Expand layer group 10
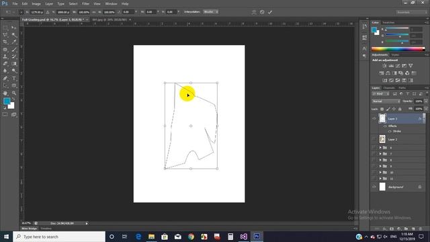The width and height of the screenshot is (430, 242). 380,172
